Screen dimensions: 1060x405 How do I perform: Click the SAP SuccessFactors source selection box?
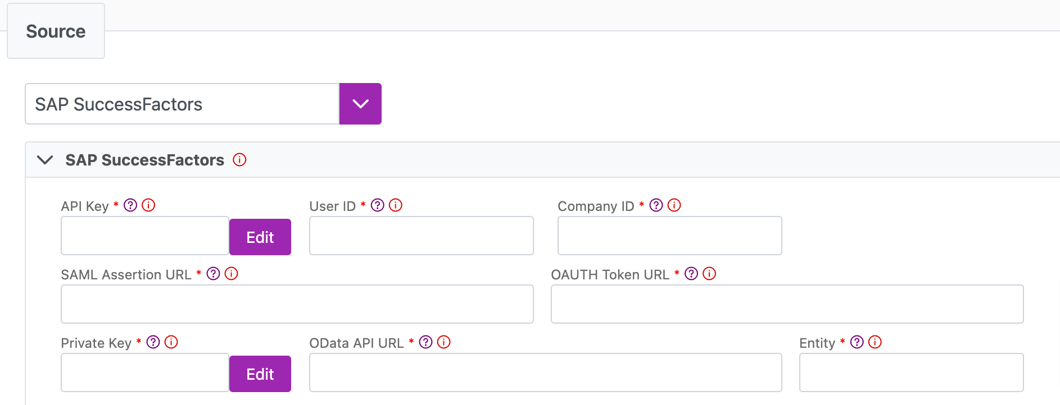click(x=182, y=104)
